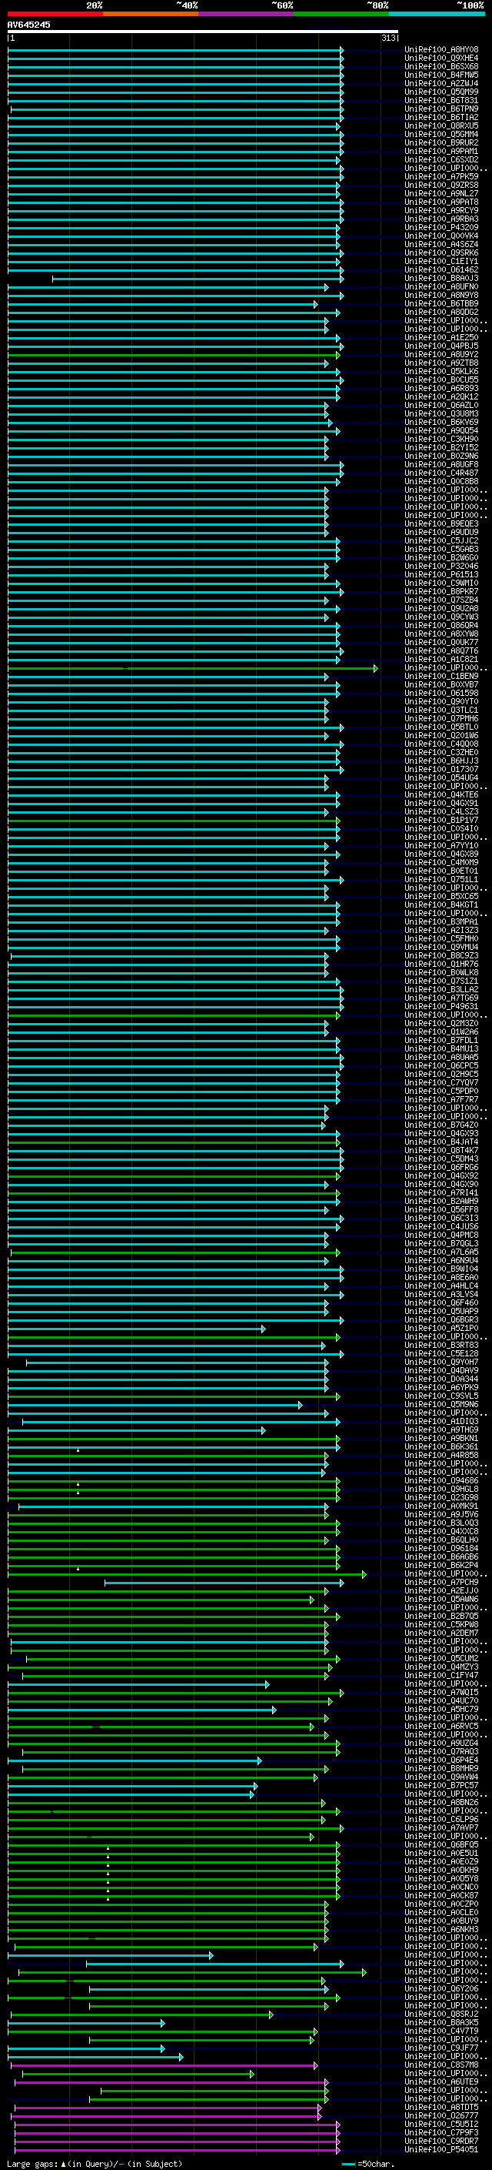The image size is (492, 2170).
Task: Click the Large gaps legend text
Action: (95, 2164)
